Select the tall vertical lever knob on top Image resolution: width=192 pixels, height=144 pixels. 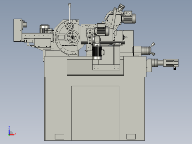tap(70, 5)
